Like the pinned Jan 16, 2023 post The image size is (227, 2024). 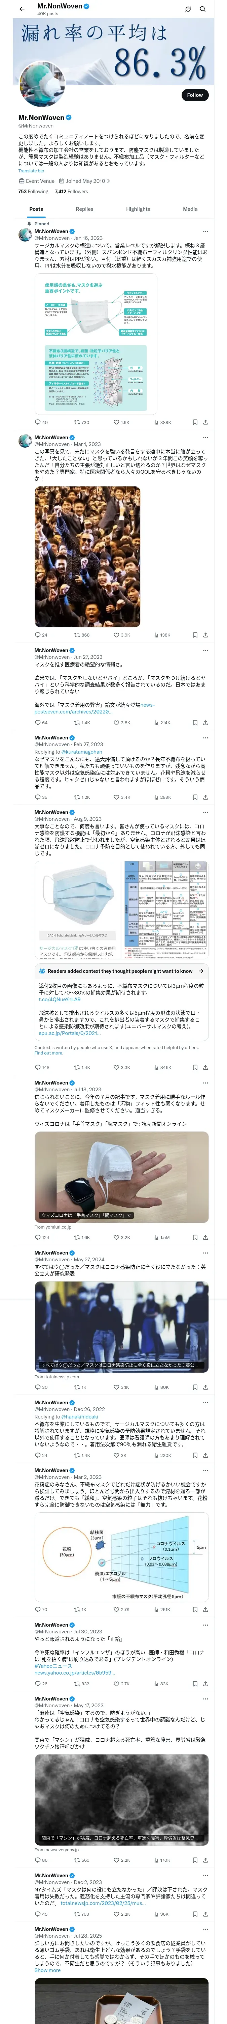(x=121, y=422)
